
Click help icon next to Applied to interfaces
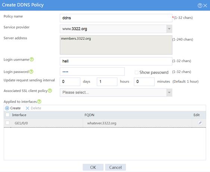[39, 102]
